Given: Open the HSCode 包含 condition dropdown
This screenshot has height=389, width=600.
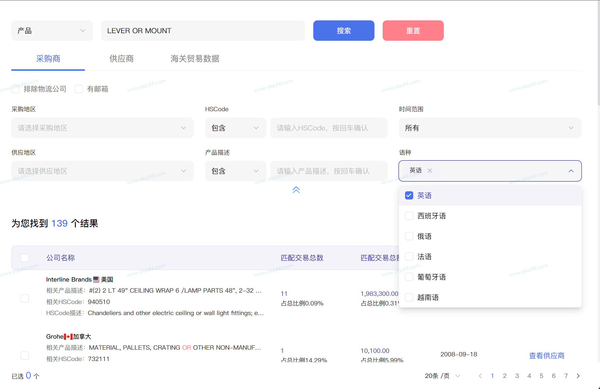Looking at the screenshot, I should tap(235, 128).
